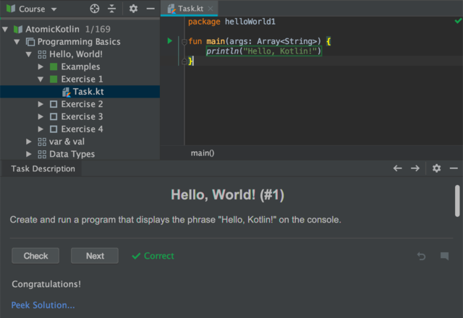This screenshot has width=463, height=318.
Task: Open the Peek Solution link
Action: (x=43, y=305)
